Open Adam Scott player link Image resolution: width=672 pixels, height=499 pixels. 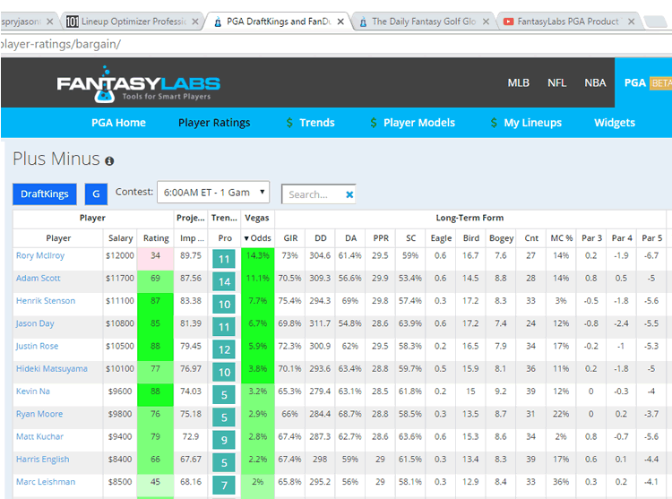(39, 279)
